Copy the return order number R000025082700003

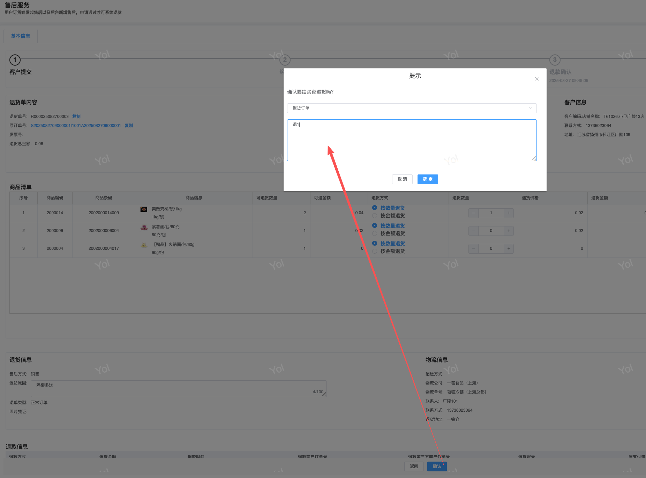pyautogui.click(x=76, y=117)
